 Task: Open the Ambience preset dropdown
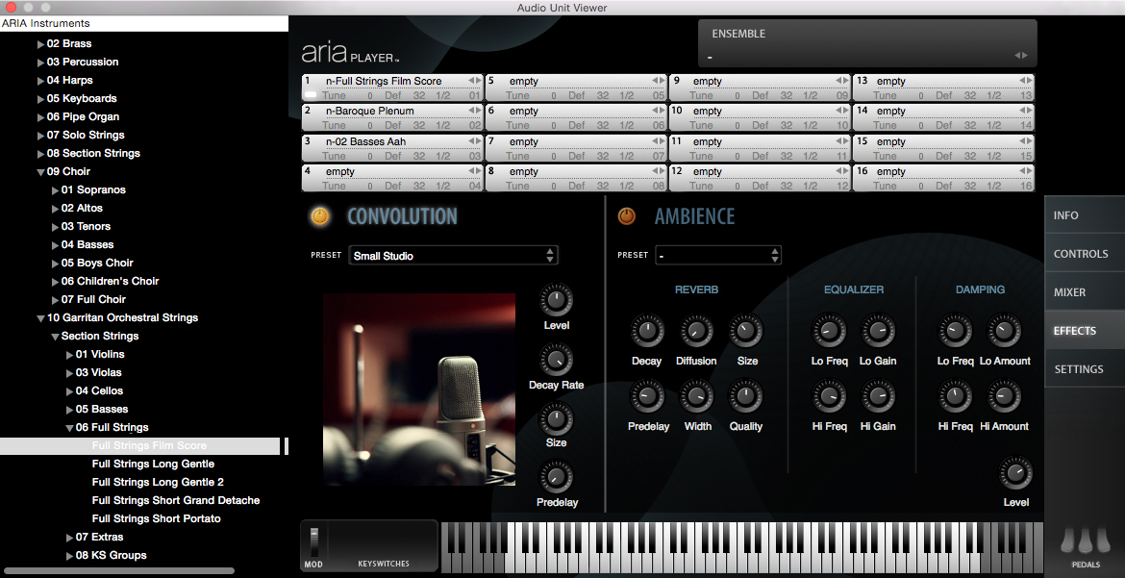pos(718,256)
